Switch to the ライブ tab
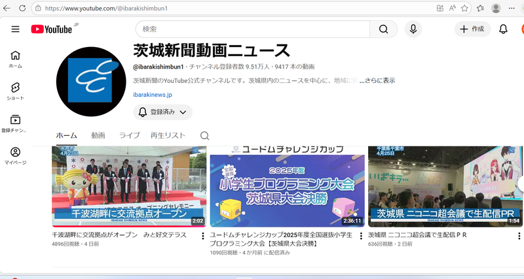This screenshot has height=279, width=524. pyautogui.click(x=129, y=135)
